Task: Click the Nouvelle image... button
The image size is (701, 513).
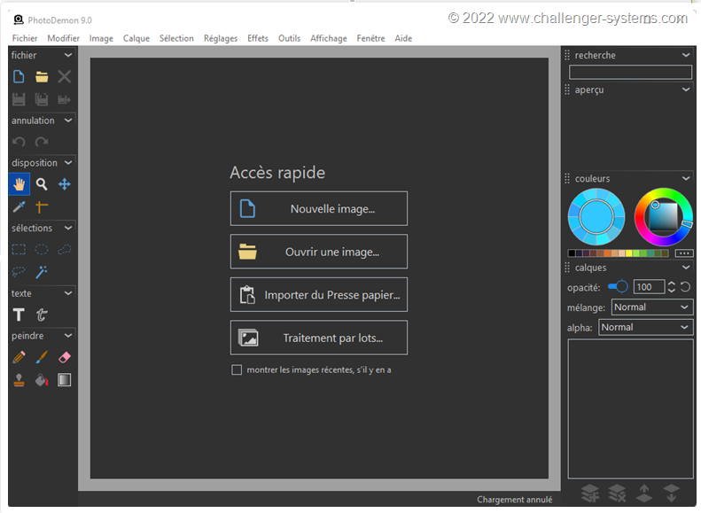Action: point(319,209)
